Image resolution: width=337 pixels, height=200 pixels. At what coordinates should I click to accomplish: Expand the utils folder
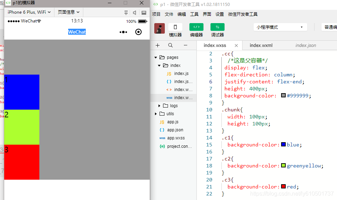click(x=156, y=114)
